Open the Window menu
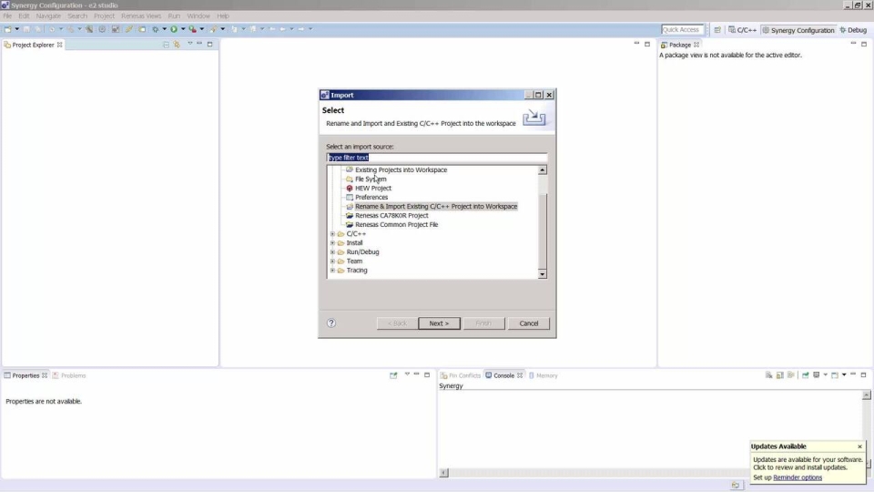This screenshot has width=874, height=492. pyautogui.click(x=198, y=15)
